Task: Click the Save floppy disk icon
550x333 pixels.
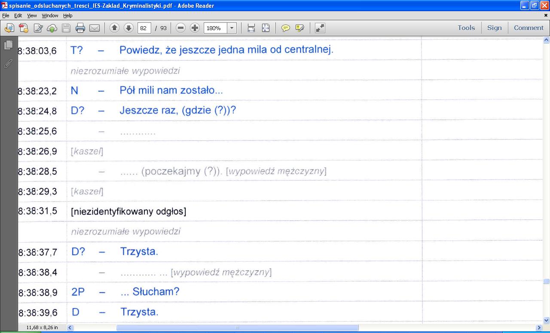Action: (66, 28)
